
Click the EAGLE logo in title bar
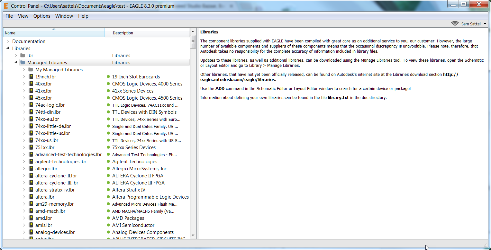(x=6, y=6)
